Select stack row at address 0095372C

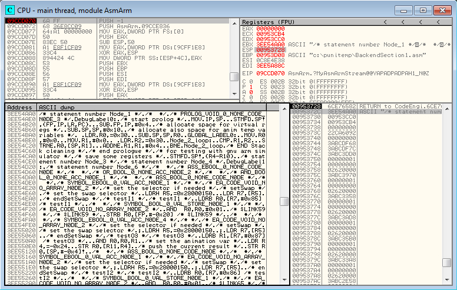[x=367, y=112]
